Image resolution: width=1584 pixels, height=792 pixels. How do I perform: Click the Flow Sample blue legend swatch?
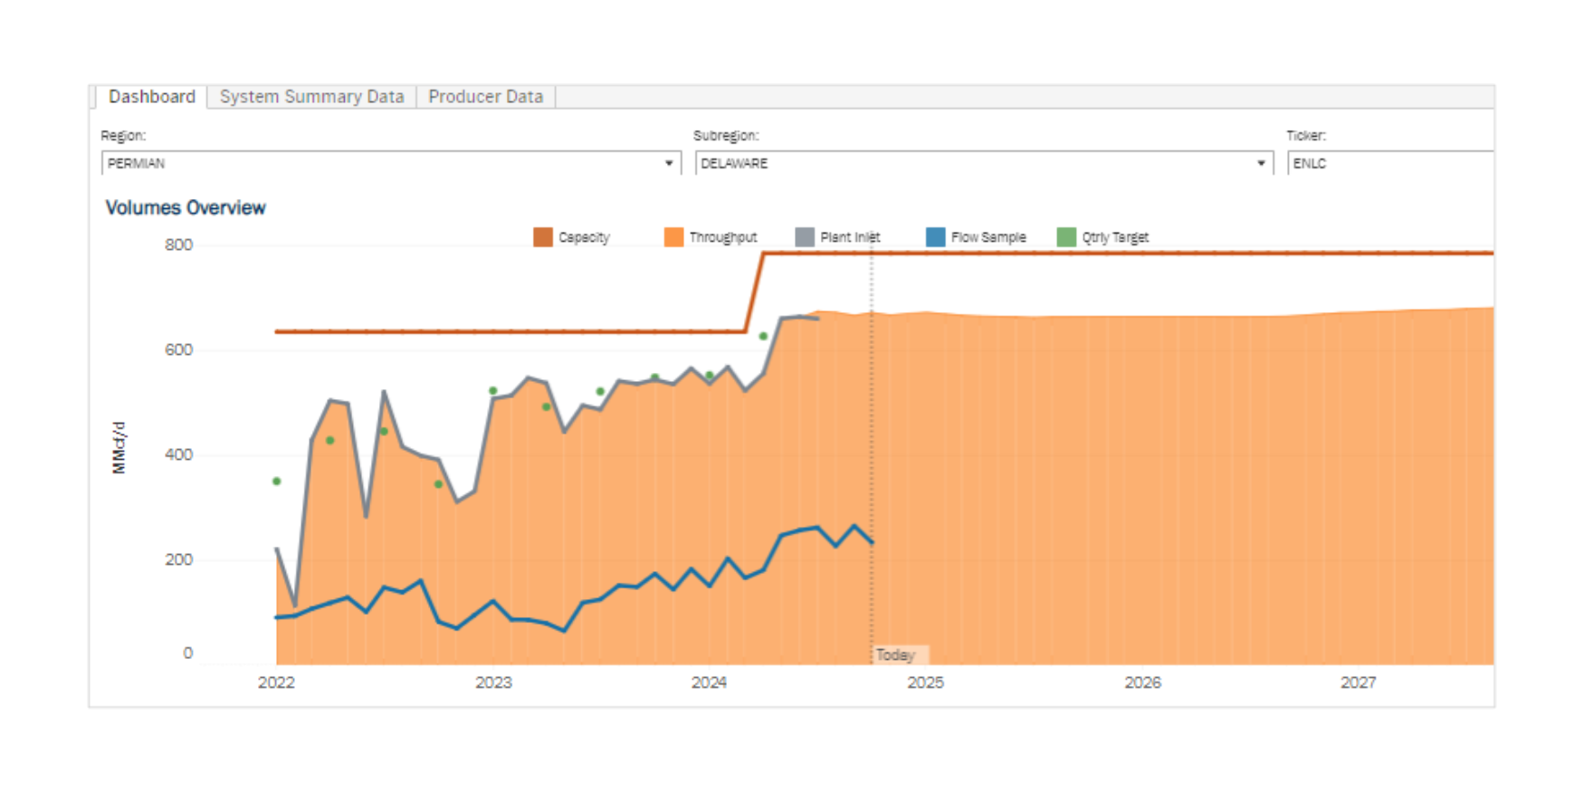[x=936, y=237]
